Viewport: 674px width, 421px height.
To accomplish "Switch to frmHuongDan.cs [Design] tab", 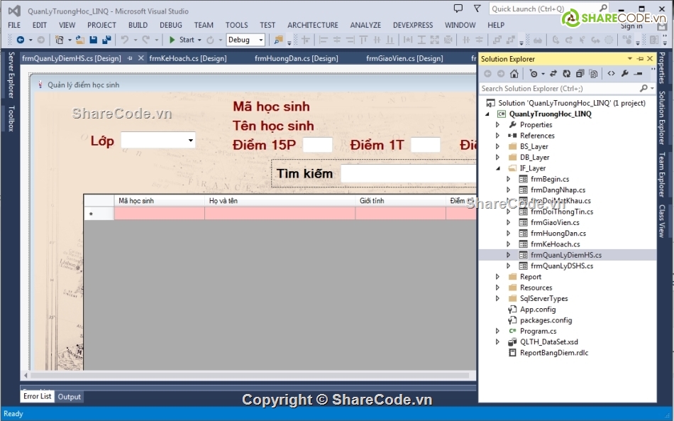I will 296,58.
